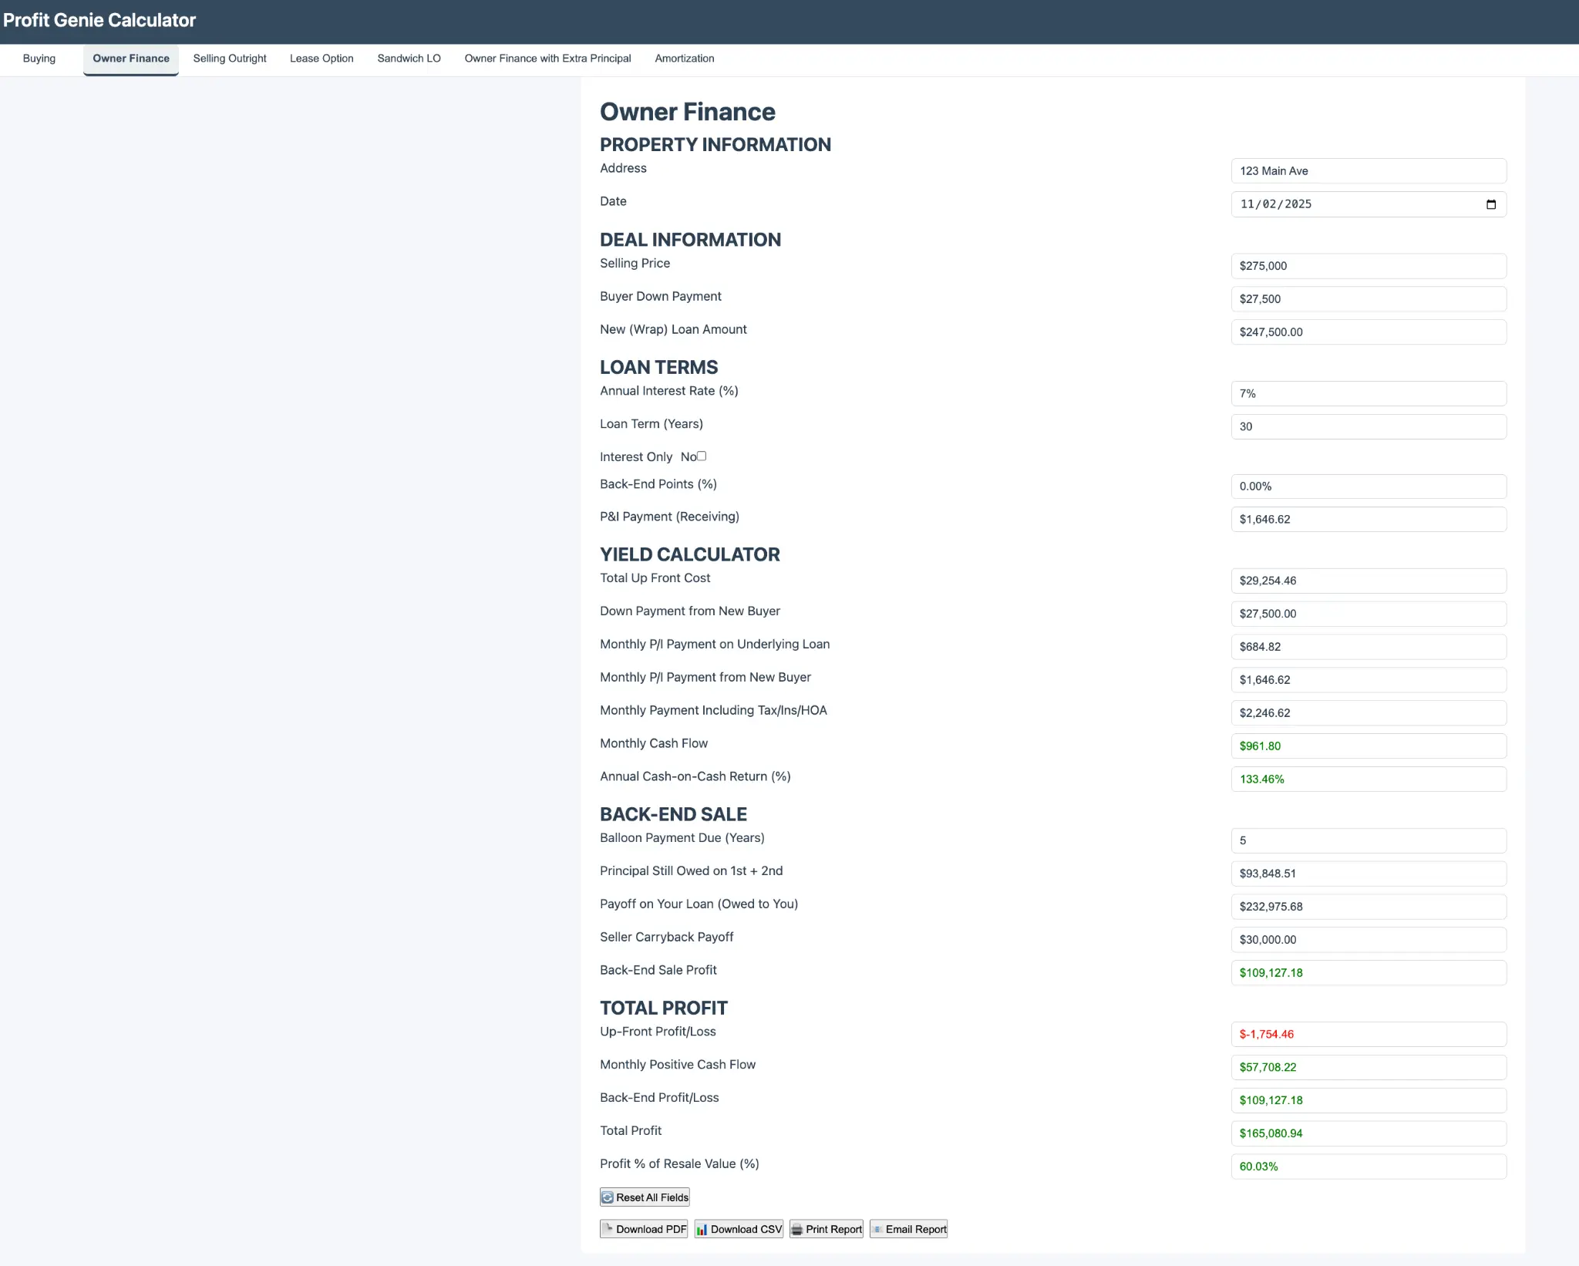Select the Selling Price input field
Image resolution: width=1579 pixels, height=1266 pixels.
point(1369,265)
